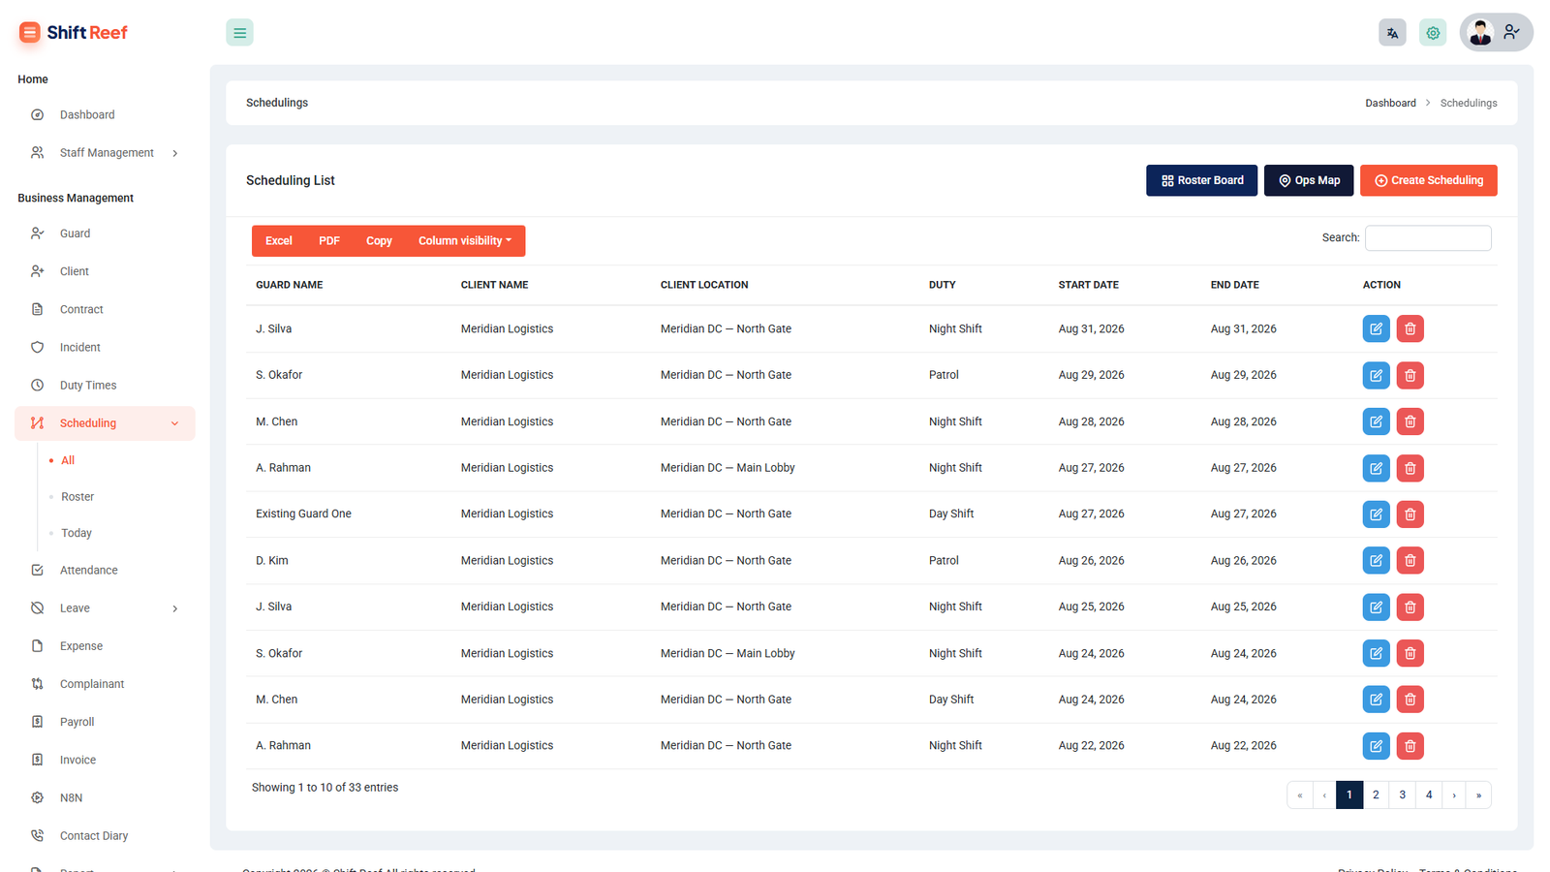
Task: Select the Roster scheduling sub-item
Action: (x=77, y=497)
